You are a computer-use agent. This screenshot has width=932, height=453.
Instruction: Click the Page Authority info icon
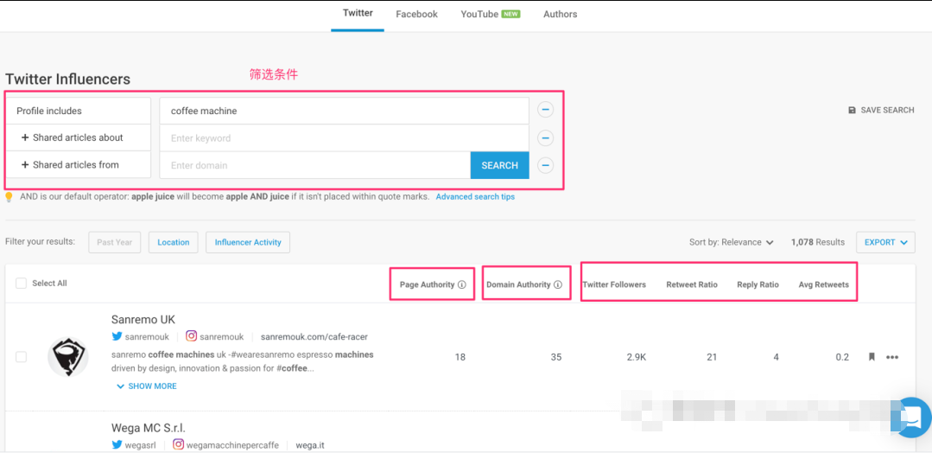[x=462, y=285]
